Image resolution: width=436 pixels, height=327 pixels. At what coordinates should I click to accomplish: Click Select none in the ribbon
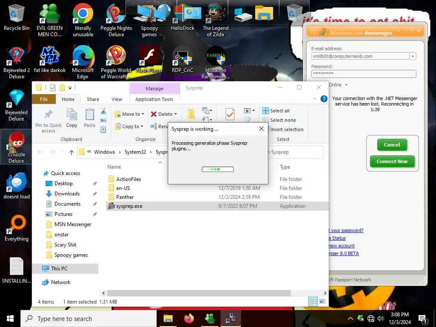[x=279, y=120]
